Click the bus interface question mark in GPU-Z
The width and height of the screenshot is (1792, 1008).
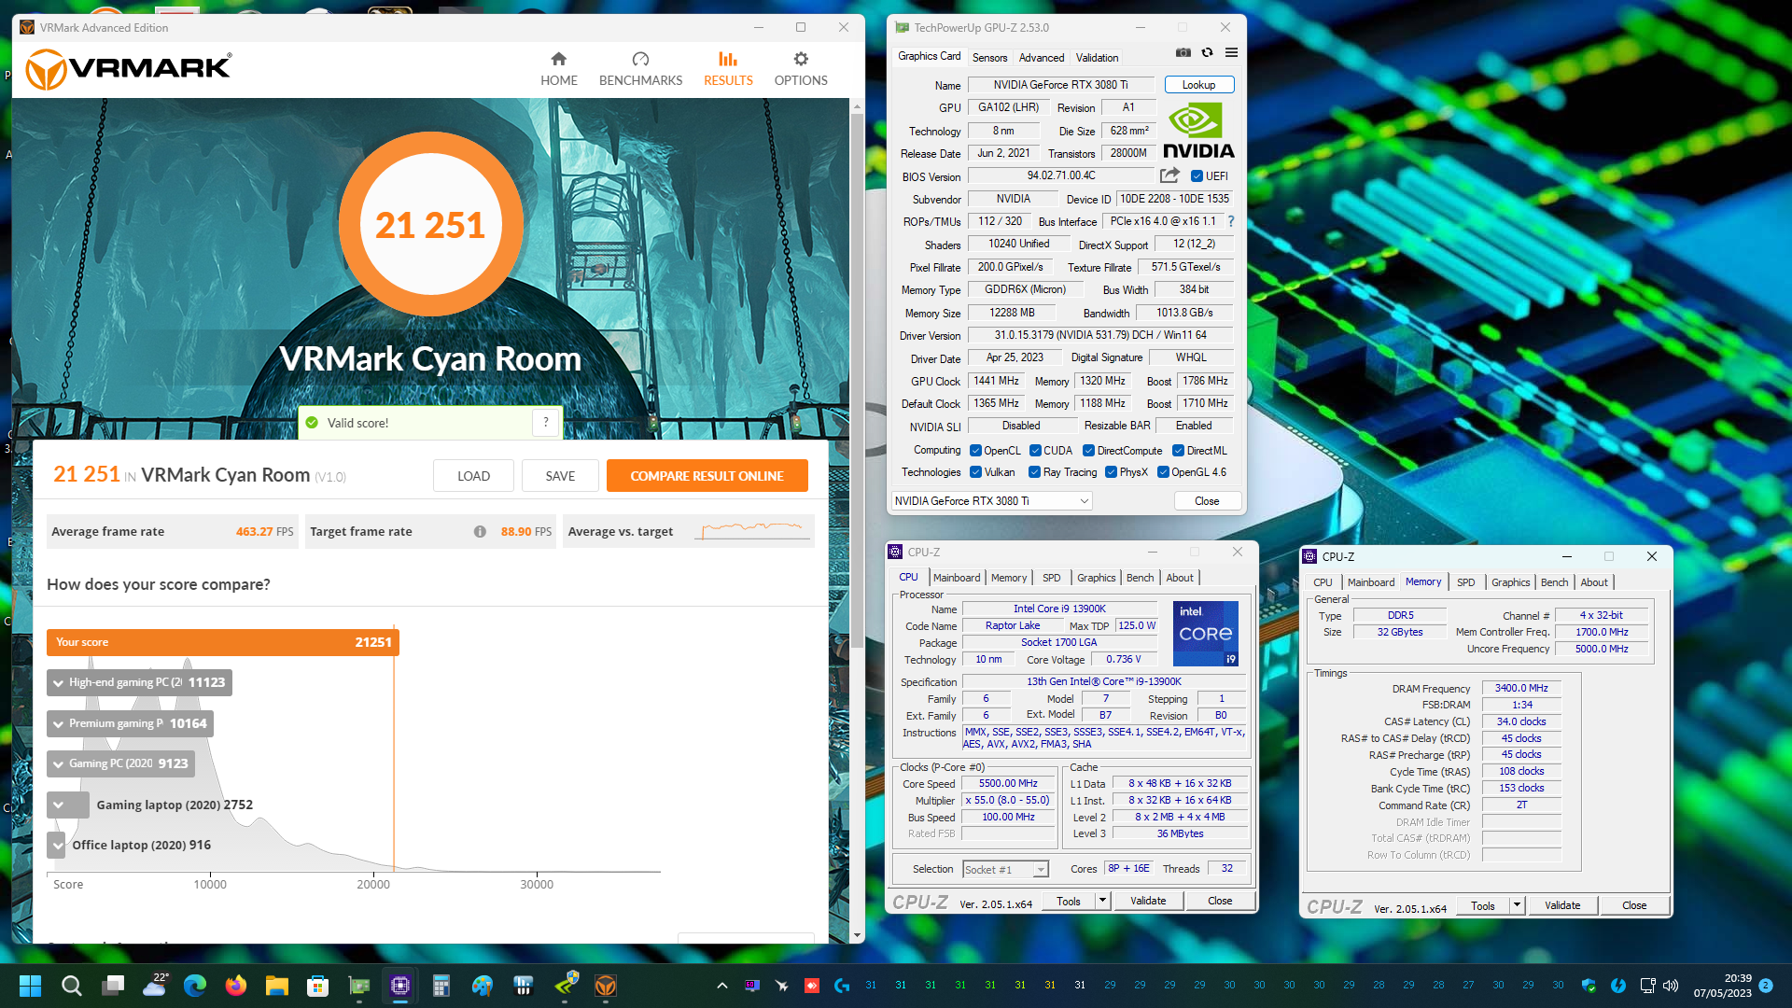click(x=1231, y=221)
